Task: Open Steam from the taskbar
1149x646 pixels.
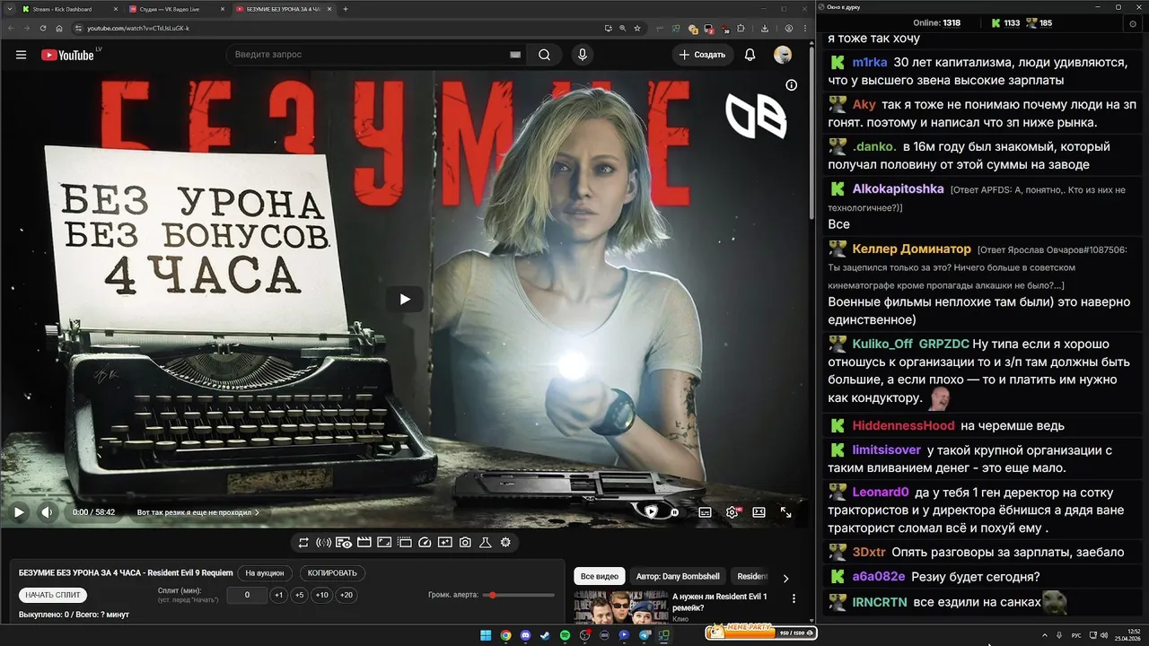Action: click(545, 635)
